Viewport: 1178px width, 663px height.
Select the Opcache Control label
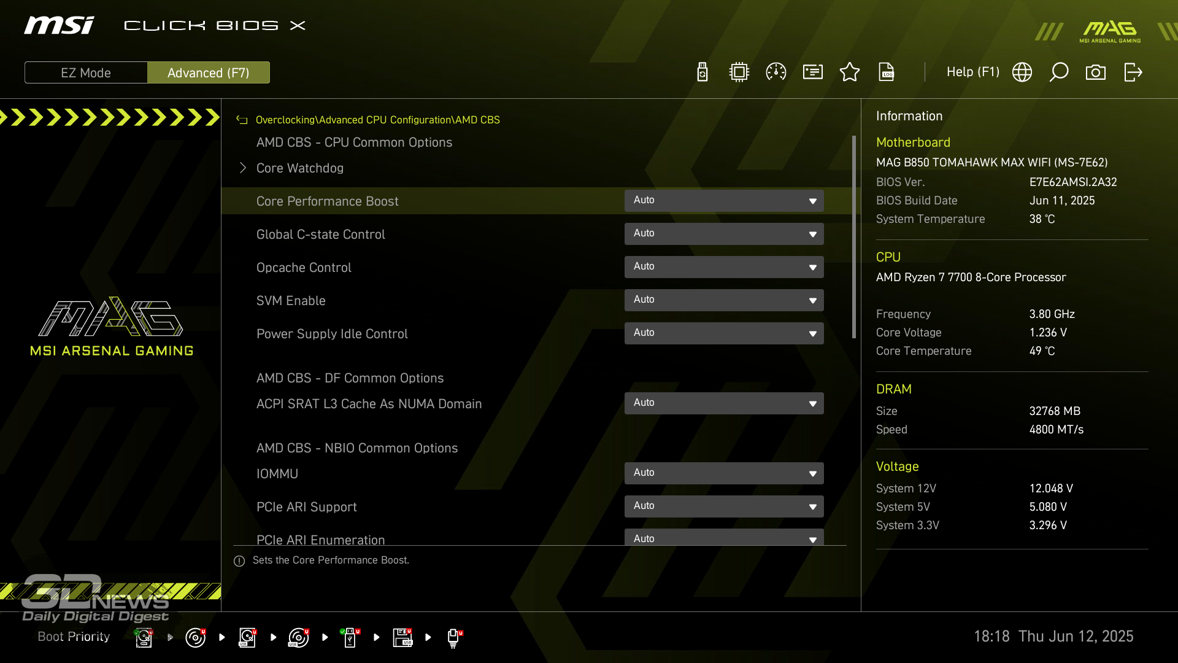[304, 268]
